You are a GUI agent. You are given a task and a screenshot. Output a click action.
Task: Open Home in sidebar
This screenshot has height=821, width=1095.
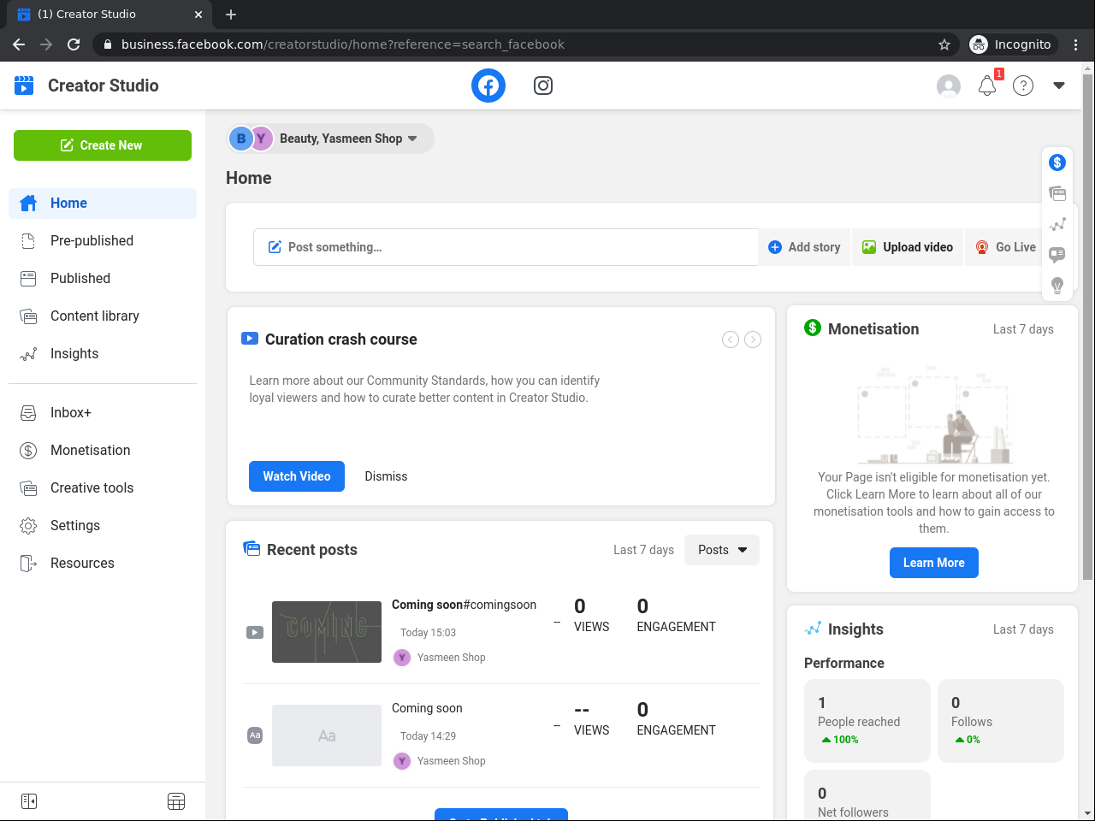[x=103, y=203]
